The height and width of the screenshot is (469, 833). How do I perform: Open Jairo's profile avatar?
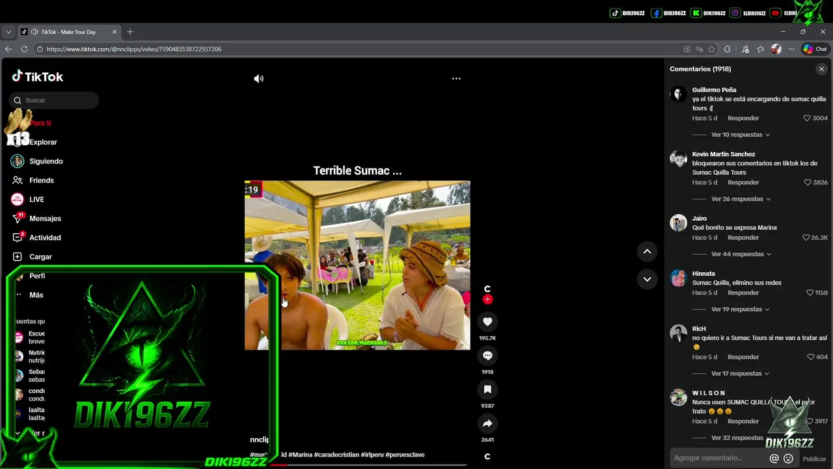tap(678, 223)
